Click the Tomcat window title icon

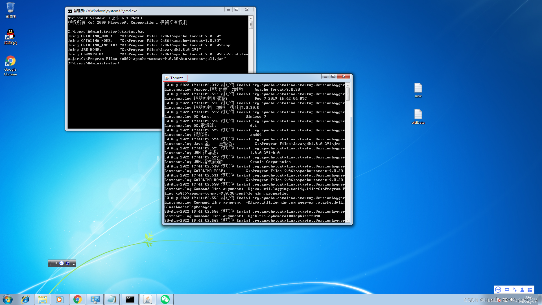coord(167,78)
